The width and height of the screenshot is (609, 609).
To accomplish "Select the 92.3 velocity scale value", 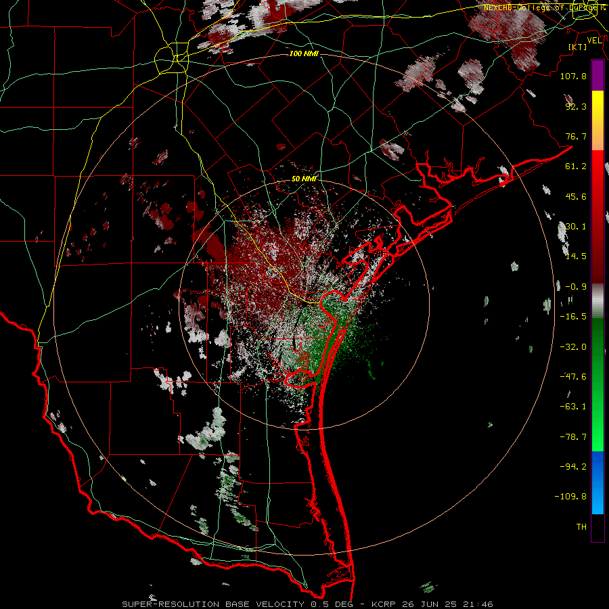I will [x=576, y=106].
